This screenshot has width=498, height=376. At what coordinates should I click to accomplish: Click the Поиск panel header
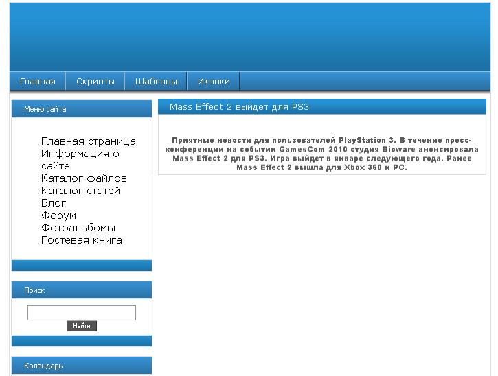pyautogui.click(x=34, y=290)
